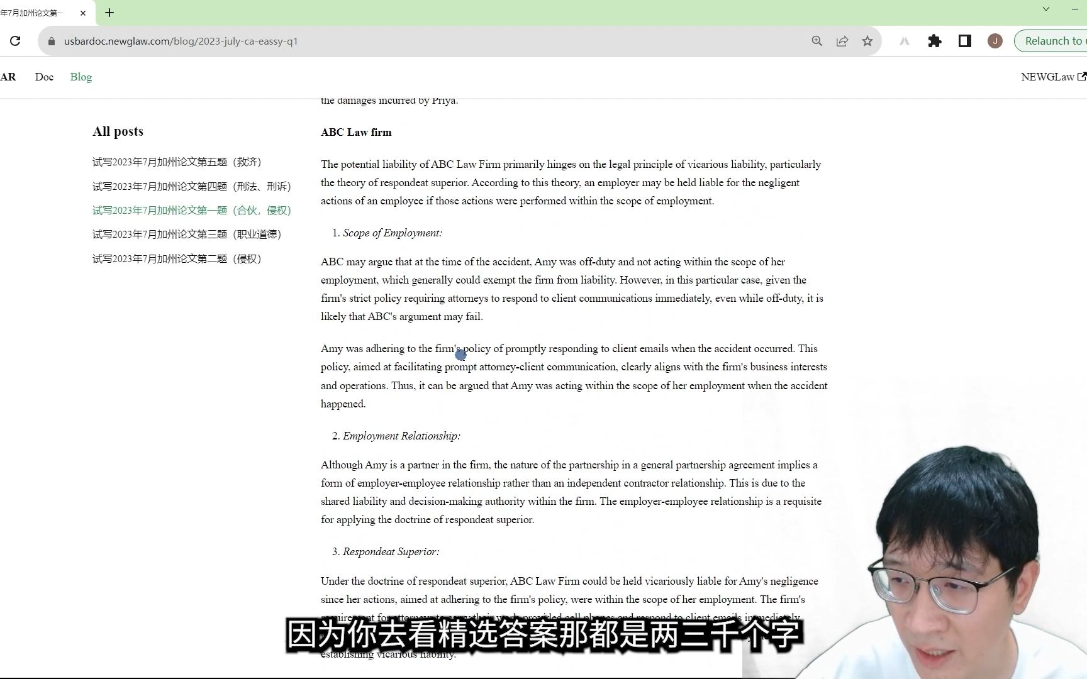Close the current browser tab

pos(82,13)
